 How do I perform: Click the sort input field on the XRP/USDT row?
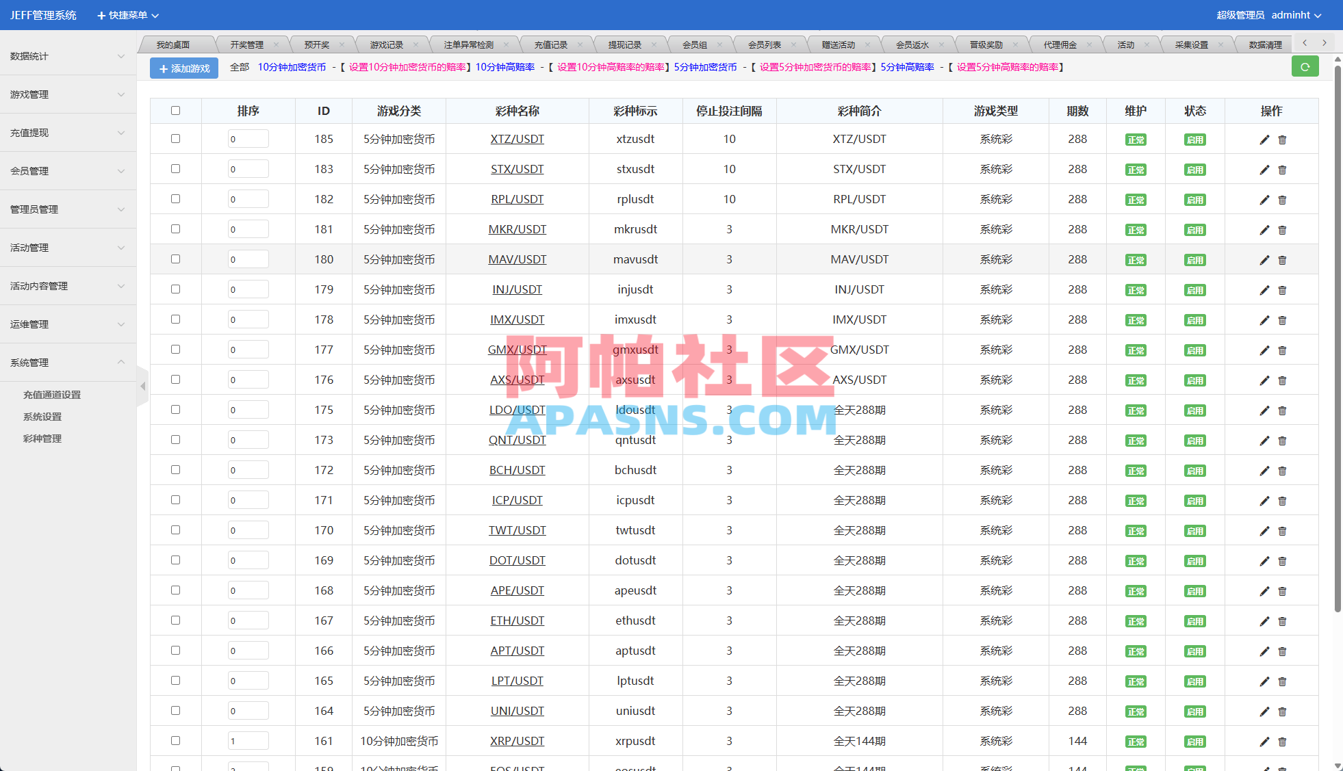[x=248, y=740]
